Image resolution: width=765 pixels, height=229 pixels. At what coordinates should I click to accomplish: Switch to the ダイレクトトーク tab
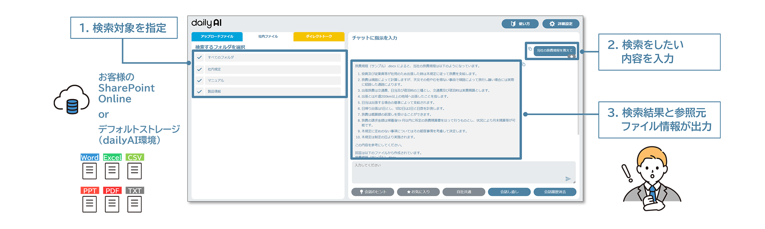pos(319,36)
